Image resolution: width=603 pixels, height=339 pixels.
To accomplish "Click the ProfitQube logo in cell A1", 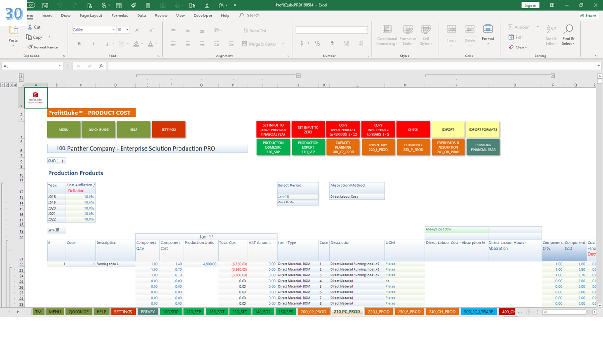I will coord(36,97).
